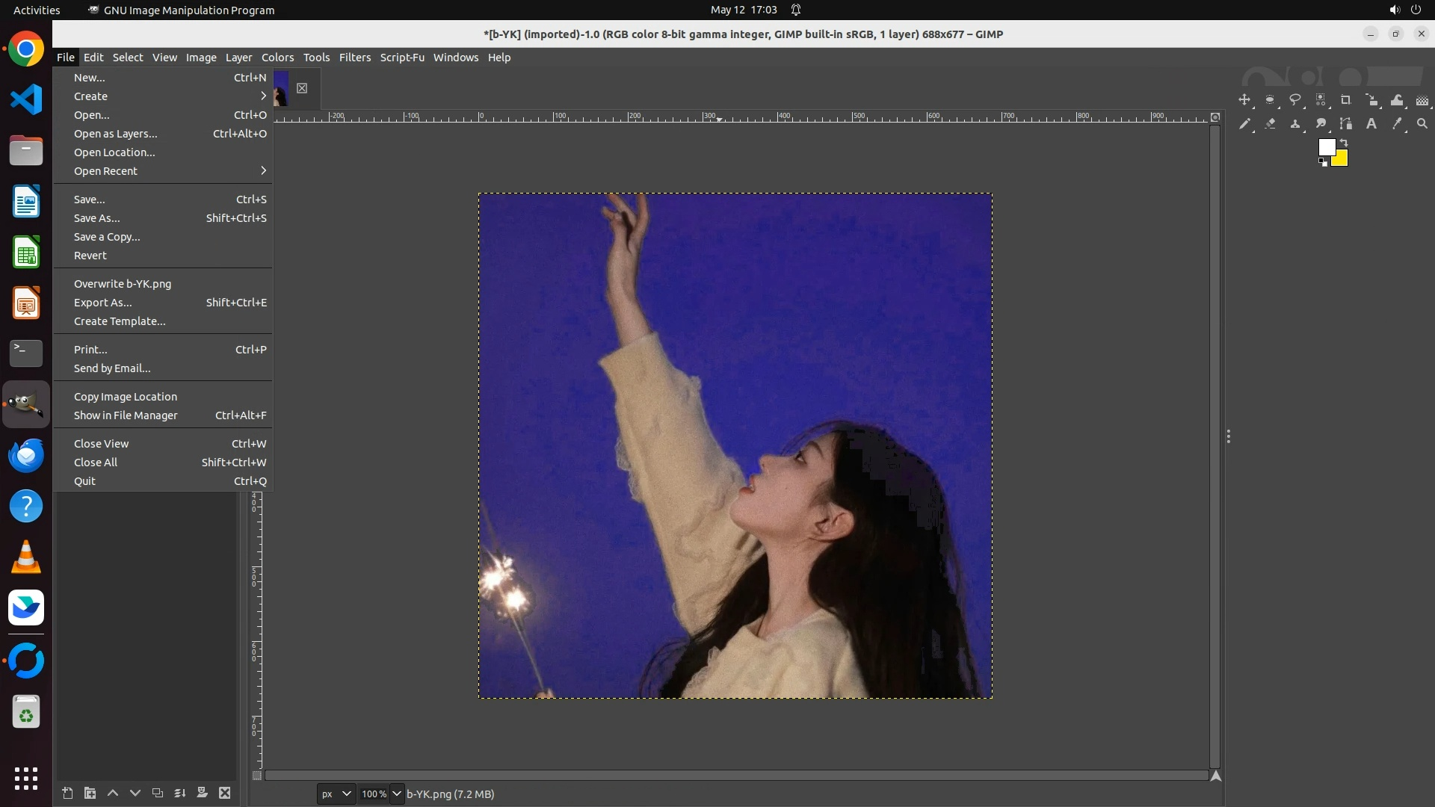Open the Filters menu

pyautogui.click(x=354, y=58)
